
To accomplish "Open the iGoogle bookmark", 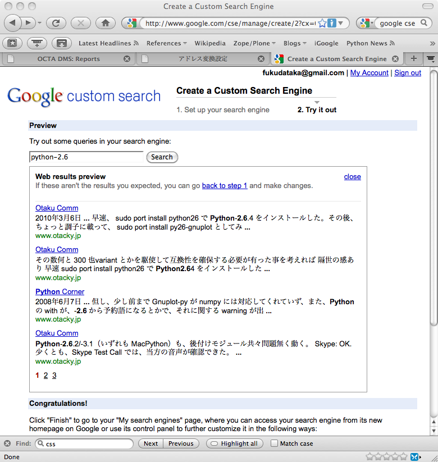I will tap(326, 43).
